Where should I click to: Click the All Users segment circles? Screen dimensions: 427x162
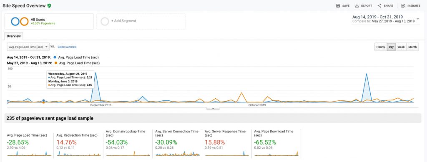20,22
